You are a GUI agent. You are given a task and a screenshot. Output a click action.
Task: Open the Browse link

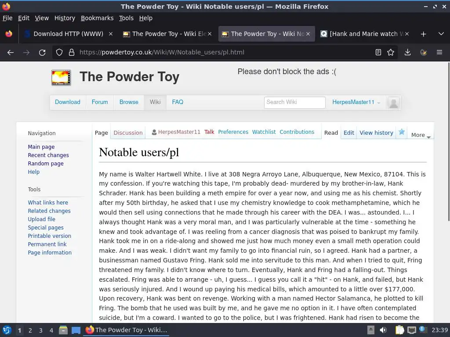click(x=129, y=102)
